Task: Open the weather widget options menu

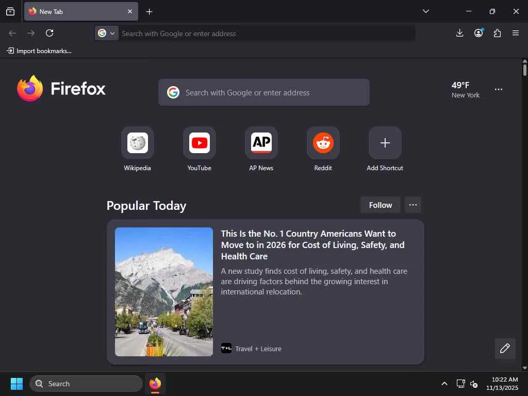Action: pos(499,90)
